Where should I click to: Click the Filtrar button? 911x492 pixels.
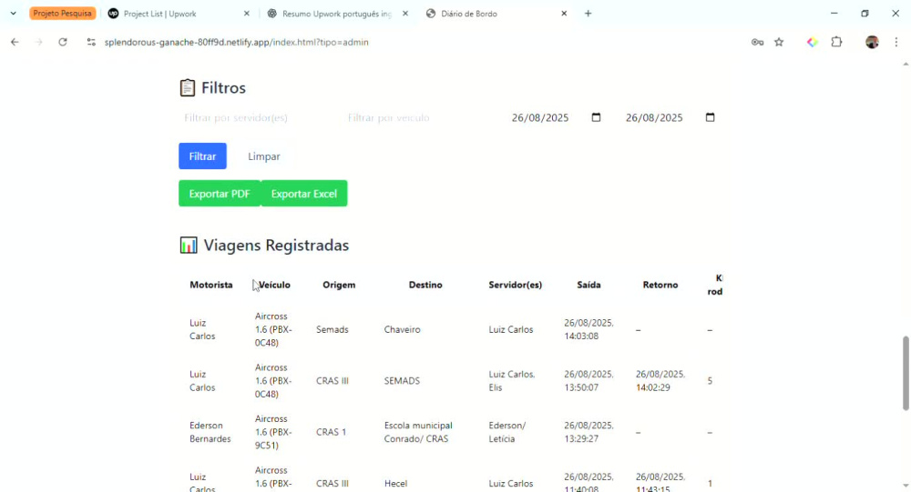pyautogui.click(x=202, y=156)
